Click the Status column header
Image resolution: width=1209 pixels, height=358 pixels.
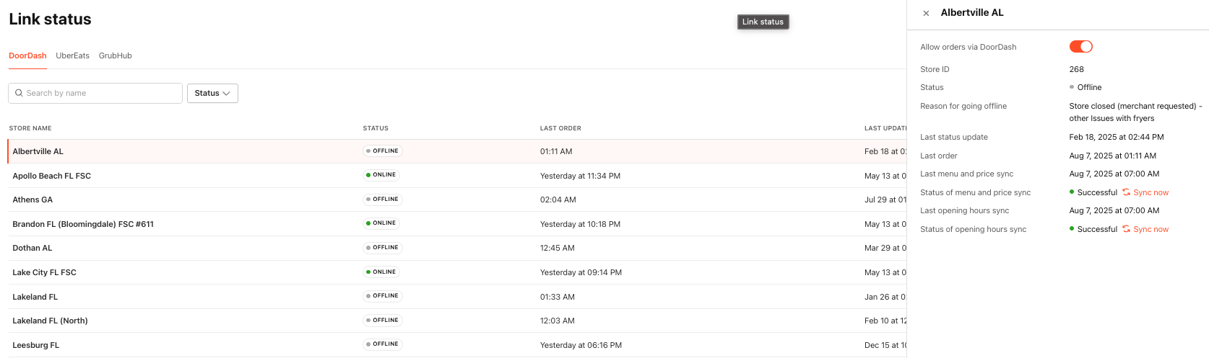pos(376,128)
